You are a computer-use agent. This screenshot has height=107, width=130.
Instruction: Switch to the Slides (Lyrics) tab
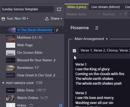coord(77,7)
